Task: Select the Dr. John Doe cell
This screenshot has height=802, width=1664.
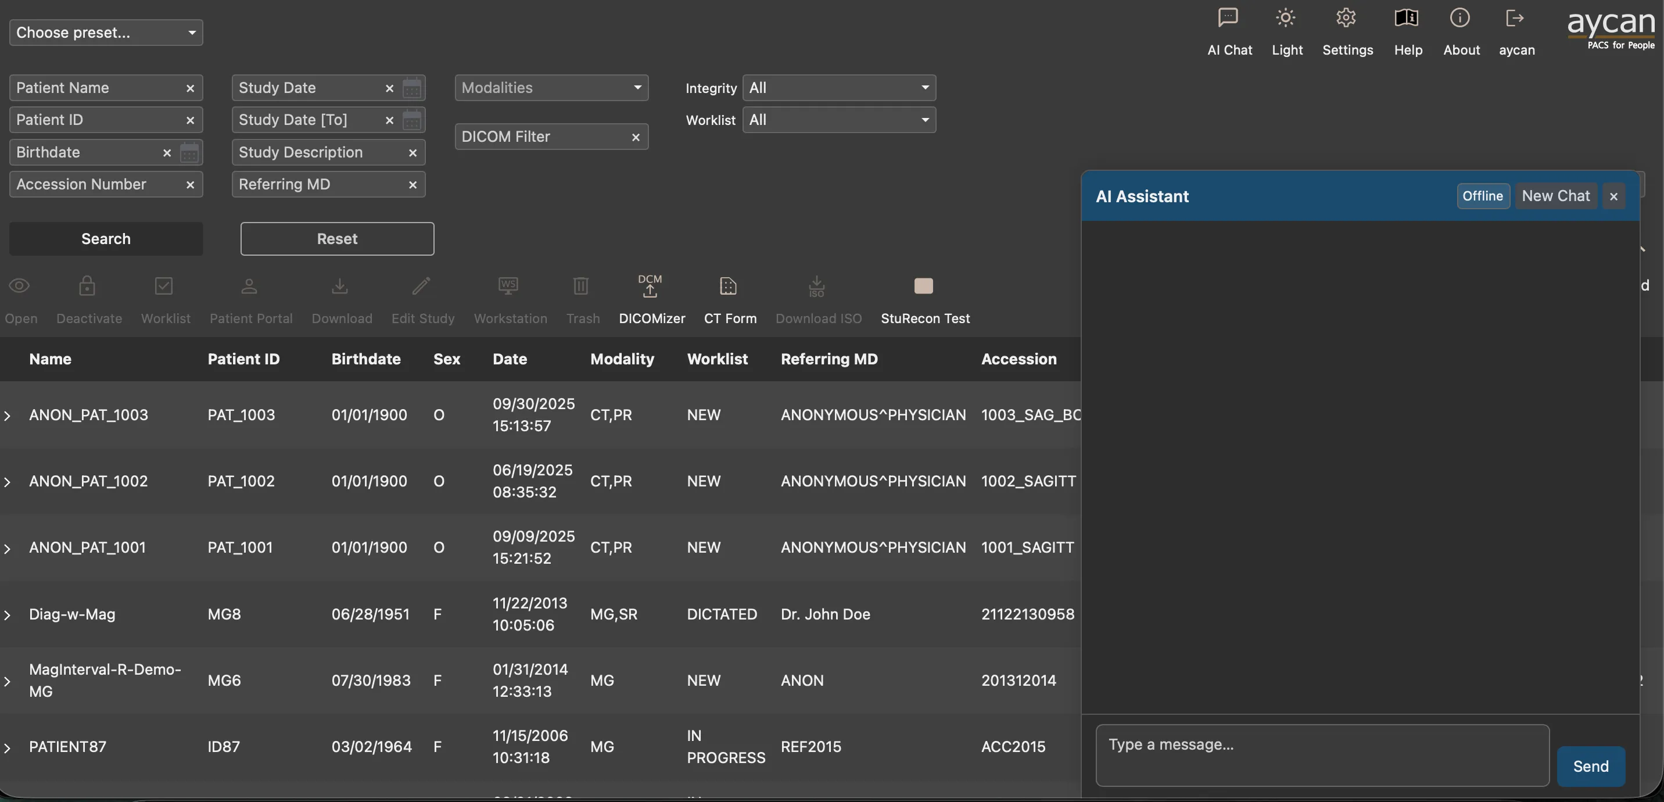Action: pos(826,615)
